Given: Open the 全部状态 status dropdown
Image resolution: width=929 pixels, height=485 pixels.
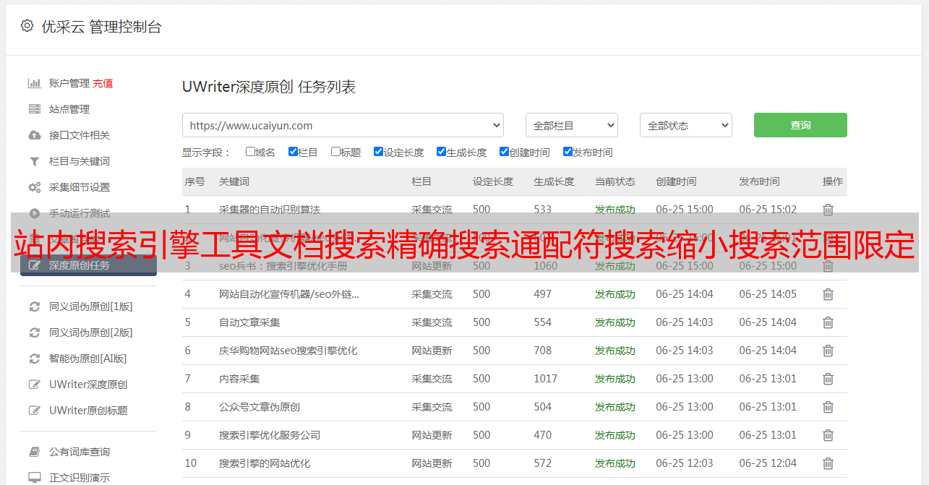Looking at the screenshot, I should (685, 125).
